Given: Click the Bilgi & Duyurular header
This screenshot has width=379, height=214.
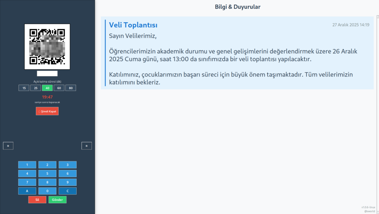Looking at the screenshot, I should tap(237, 7).
